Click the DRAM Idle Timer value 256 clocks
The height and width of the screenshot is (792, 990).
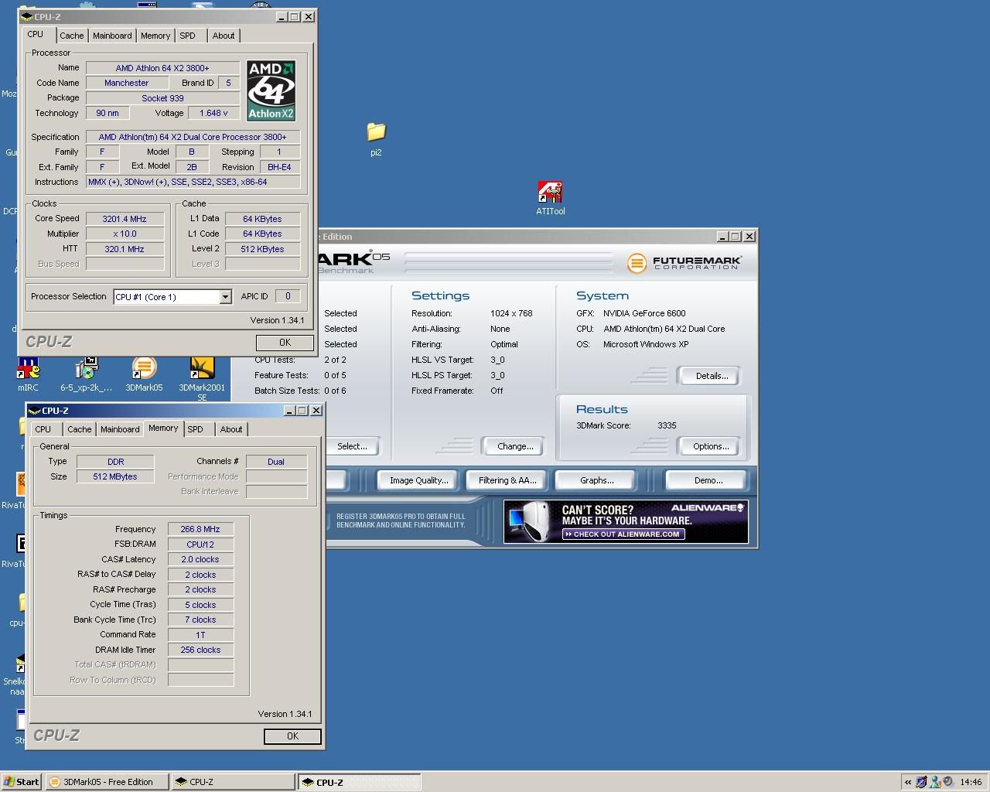(x=200, y=650)
